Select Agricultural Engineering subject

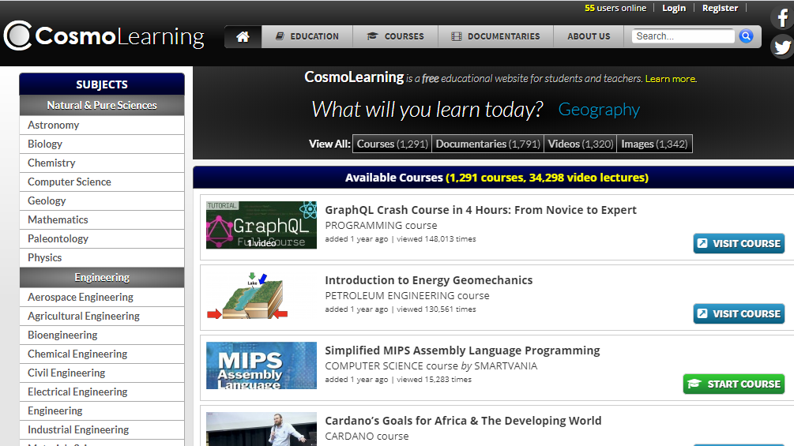point(102,316)
